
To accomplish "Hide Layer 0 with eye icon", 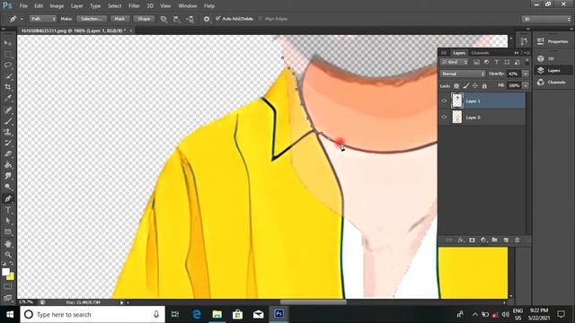I will (444, 118).
